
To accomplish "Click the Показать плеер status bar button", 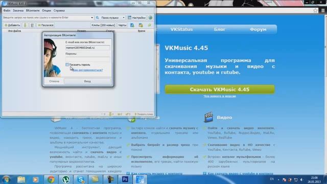I will pyautogui.click(x=144, y=114).
